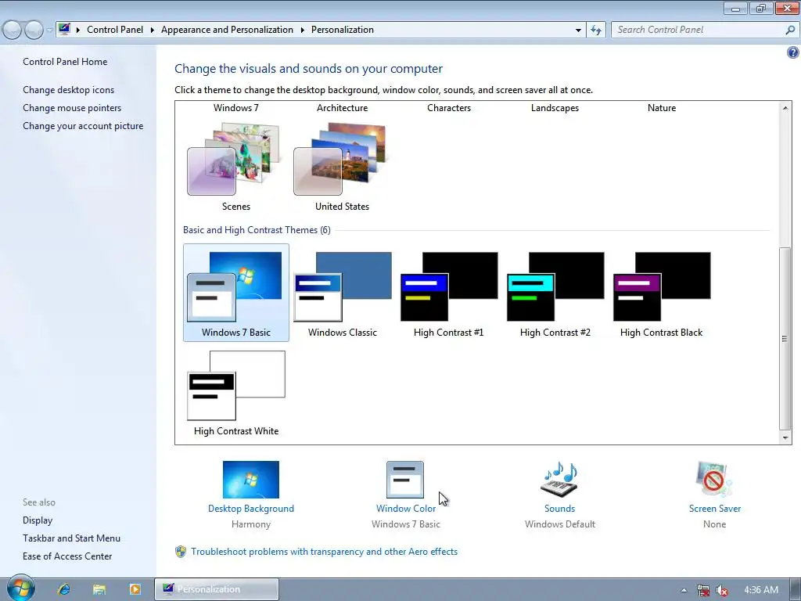Click the control panel icon in address bar

pos(64,30)
